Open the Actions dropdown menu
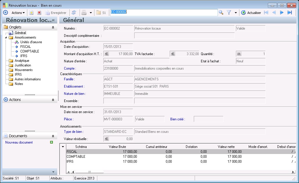Image resolution: width=299 pixels, height=183 pixels. pos(18,13)
